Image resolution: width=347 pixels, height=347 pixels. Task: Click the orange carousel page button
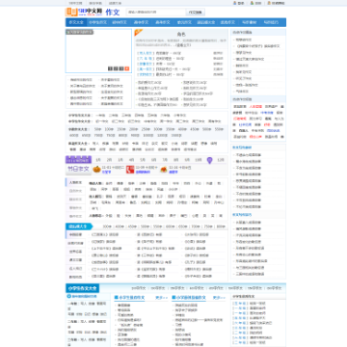127,68
